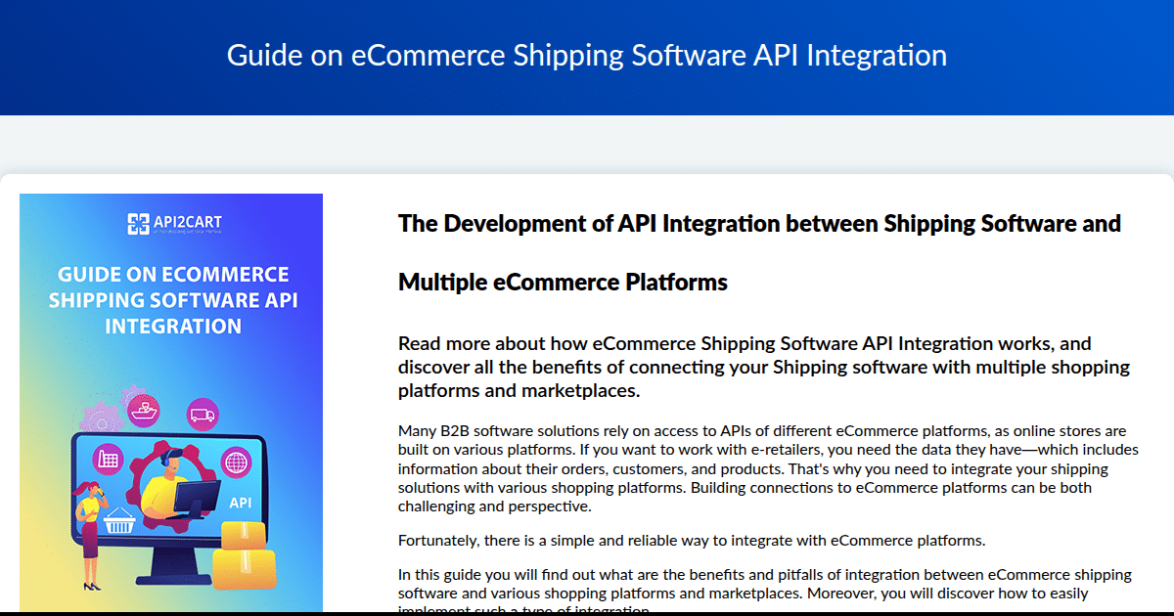Click the paragraph starting 'In this guide you will find out'

(x=765, y=592)
